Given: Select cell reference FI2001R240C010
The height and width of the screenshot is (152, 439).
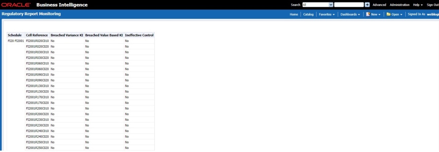Looking at the screenshot, I should click(x=37, y=131).
